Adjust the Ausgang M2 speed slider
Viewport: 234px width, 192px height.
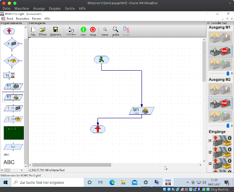(x=228, y=126)
